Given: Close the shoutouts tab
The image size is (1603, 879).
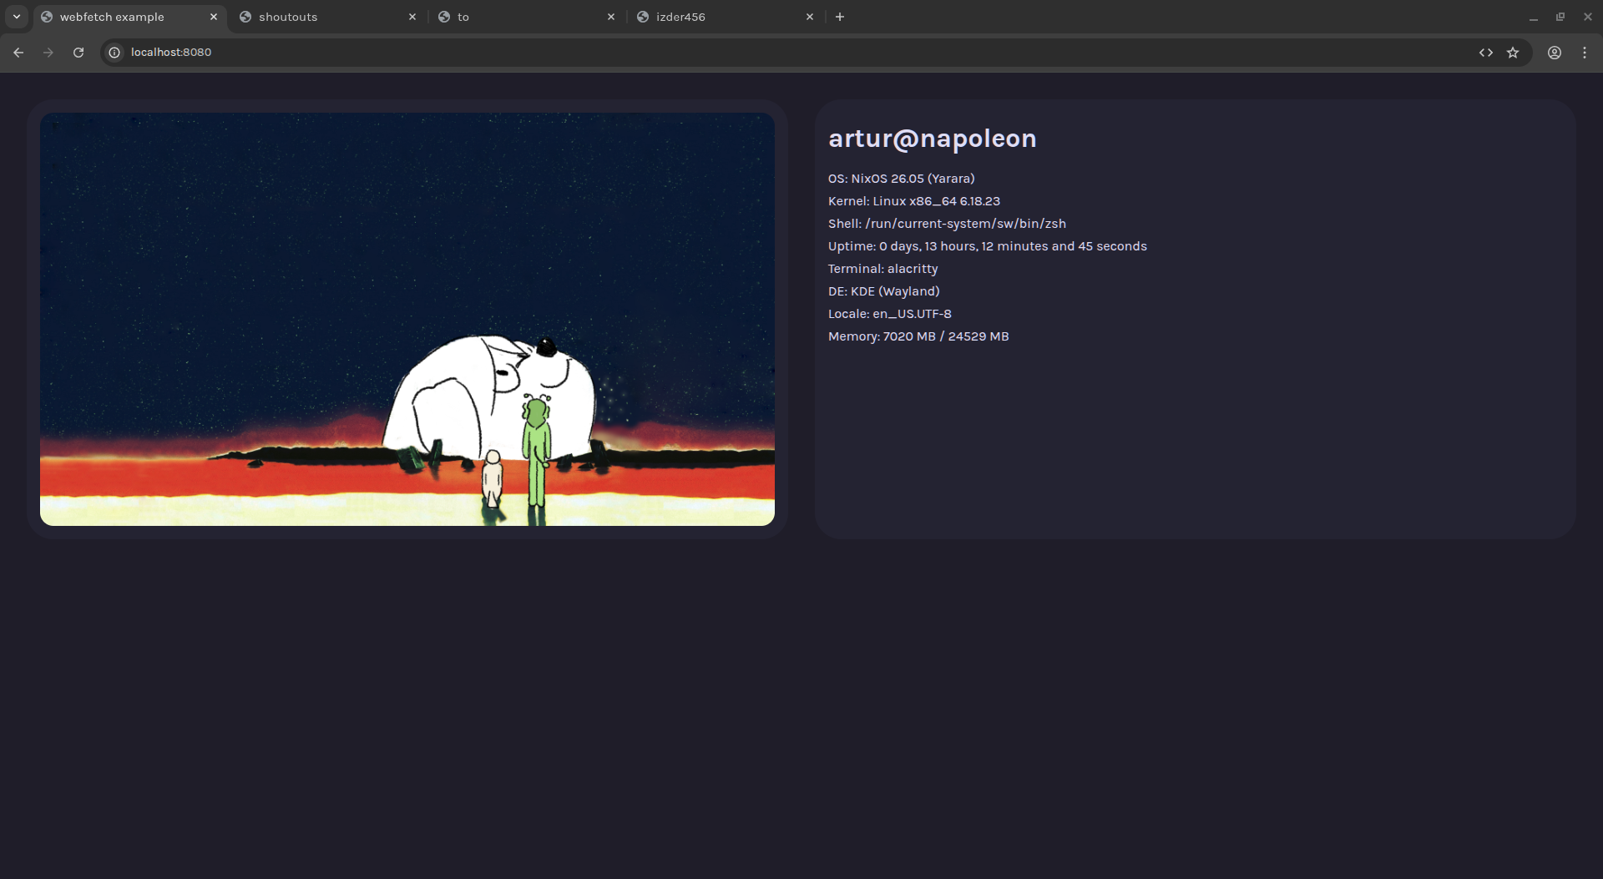Looking at the screenshot, I should (412, 17).
